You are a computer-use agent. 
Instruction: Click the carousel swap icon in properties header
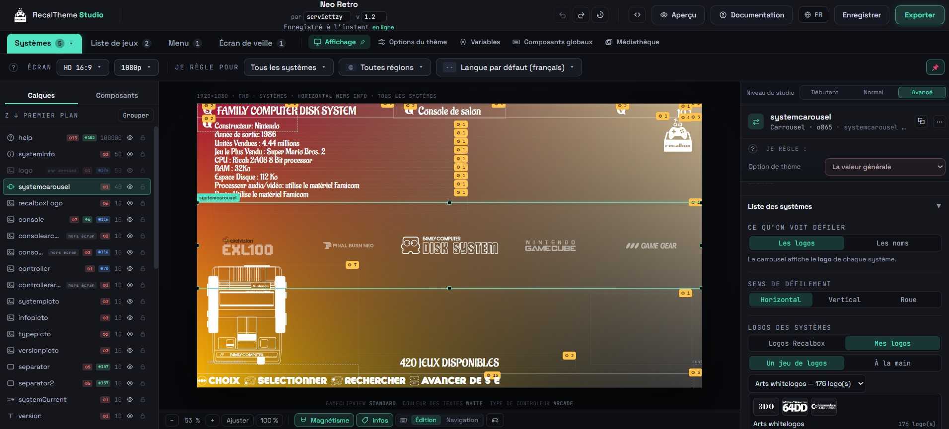tap(756, 122)
